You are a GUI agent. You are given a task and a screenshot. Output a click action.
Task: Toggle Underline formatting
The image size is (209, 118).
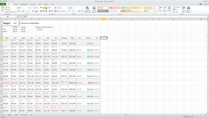[23, 11]
